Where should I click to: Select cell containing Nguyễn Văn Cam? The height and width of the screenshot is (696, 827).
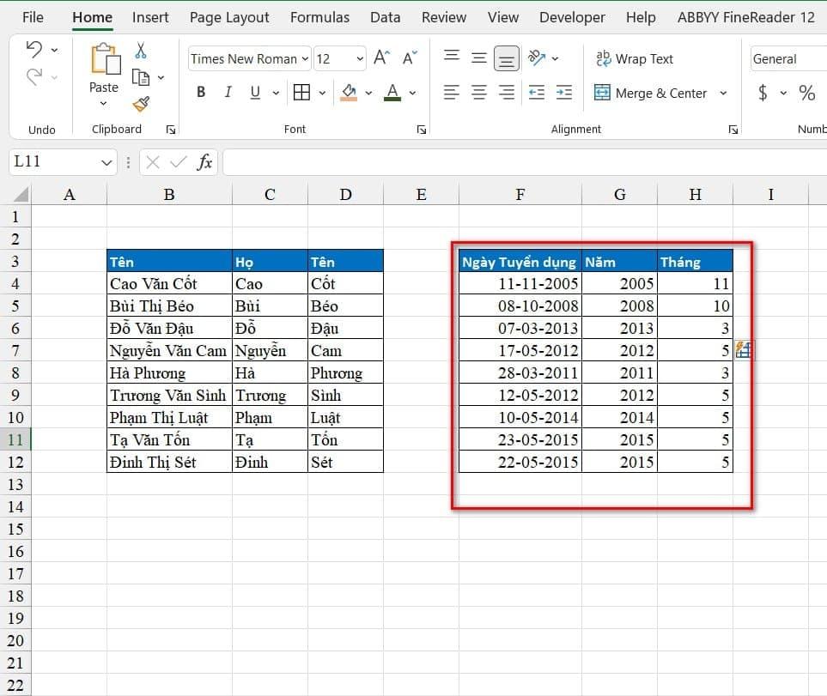coord(168,350)
